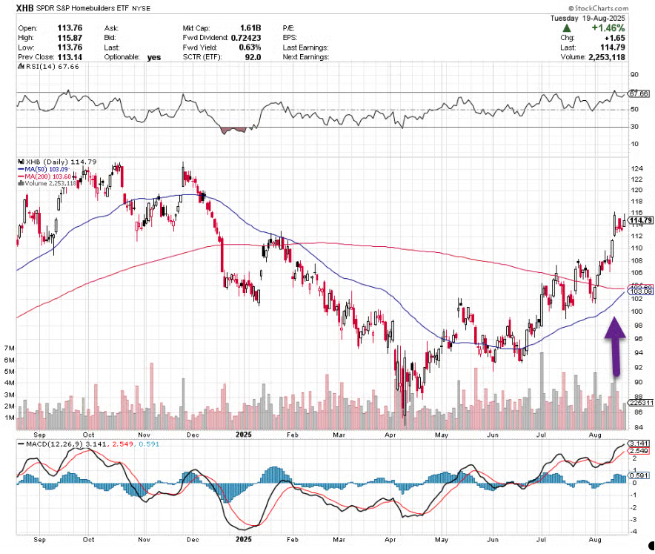Screen dimensions: 655x554
Task: Click the P/E label
Action: click(289, 28)
